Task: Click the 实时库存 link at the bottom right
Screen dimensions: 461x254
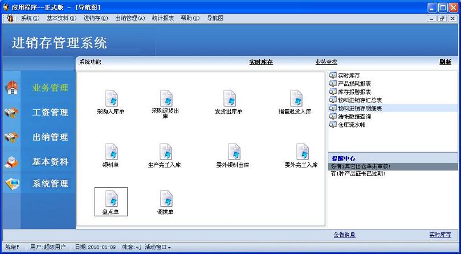Action: (x=440, y=235)
